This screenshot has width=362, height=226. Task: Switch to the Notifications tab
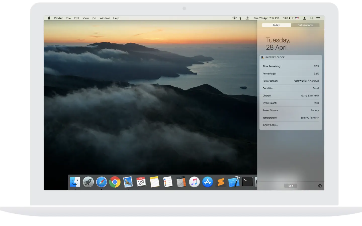tap(305, 25)
